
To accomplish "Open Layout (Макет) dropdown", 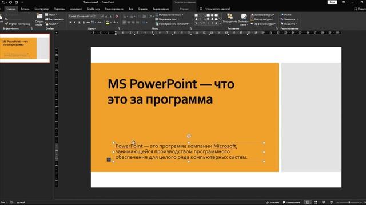I will (51, 15).
